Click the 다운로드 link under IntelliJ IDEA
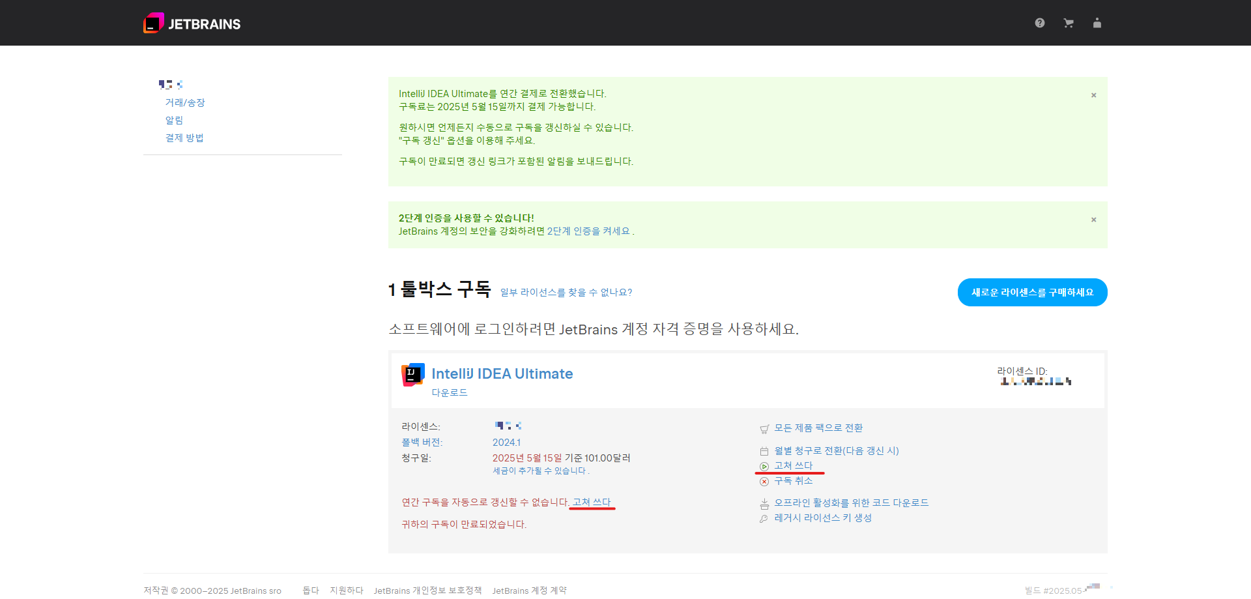Viewport: 1251px width, 599px height. pos(450,392)
